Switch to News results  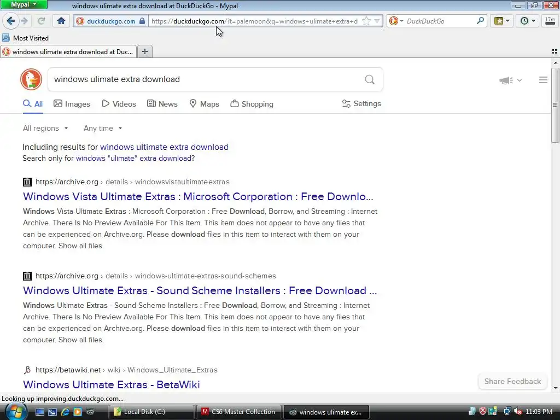point(162,104)
